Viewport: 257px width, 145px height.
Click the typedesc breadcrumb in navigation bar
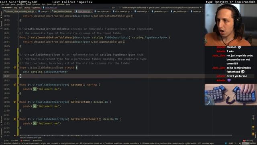point(36,8)
